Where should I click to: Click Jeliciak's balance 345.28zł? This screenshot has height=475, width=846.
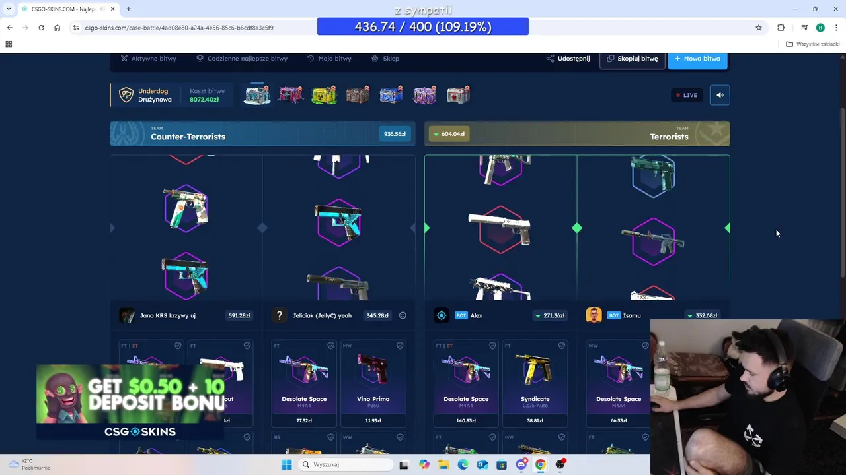(x=377, y=315)
